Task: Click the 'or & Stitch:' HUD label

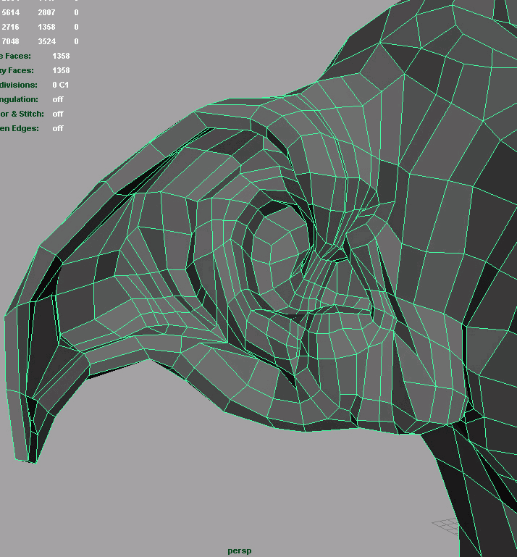Action: (22, 114)
